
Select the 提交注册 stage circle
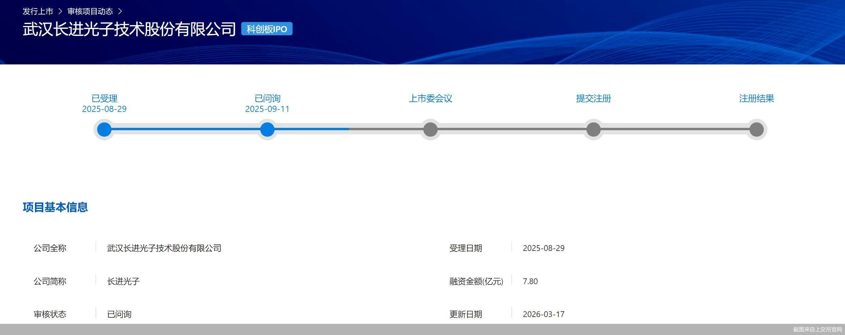593,130
